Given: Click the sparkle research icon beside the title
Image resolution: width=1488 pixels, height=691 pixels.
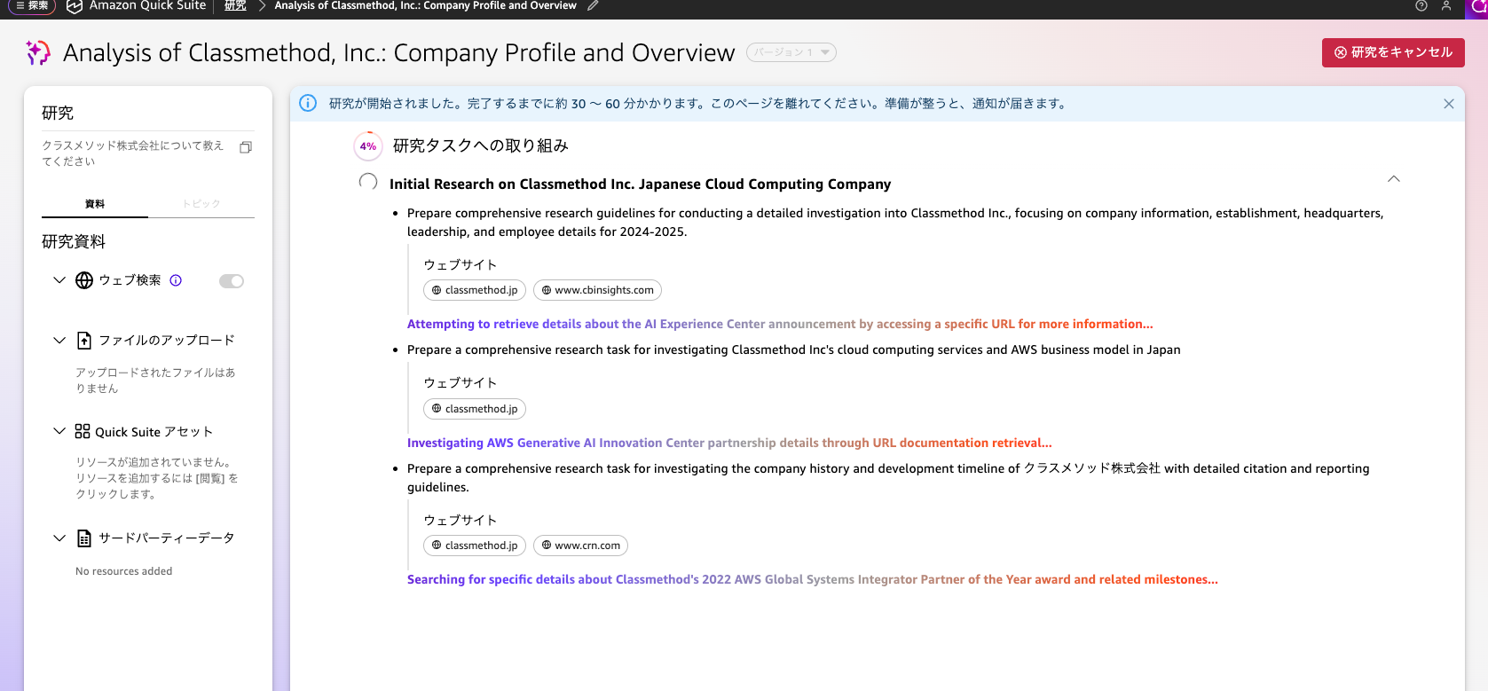Looking at the screenshot, I should [x=38, y=52].
